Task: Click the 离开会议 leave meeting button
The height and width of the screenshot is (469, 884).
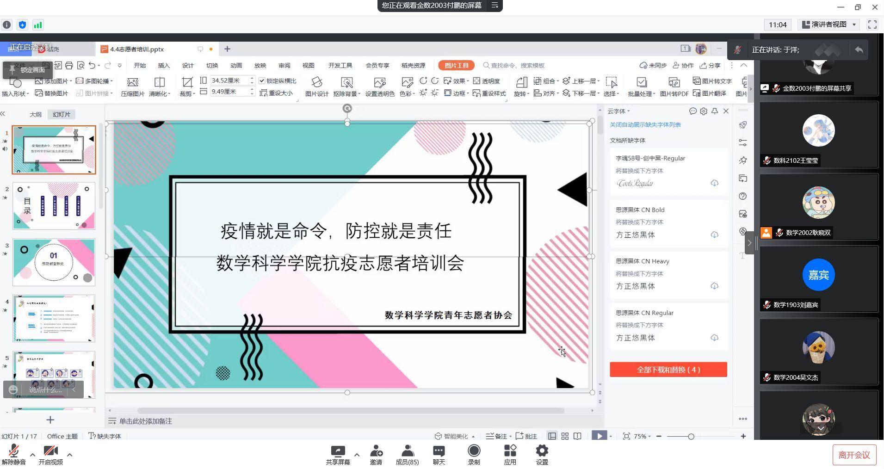Action: (x=854, y=455)
